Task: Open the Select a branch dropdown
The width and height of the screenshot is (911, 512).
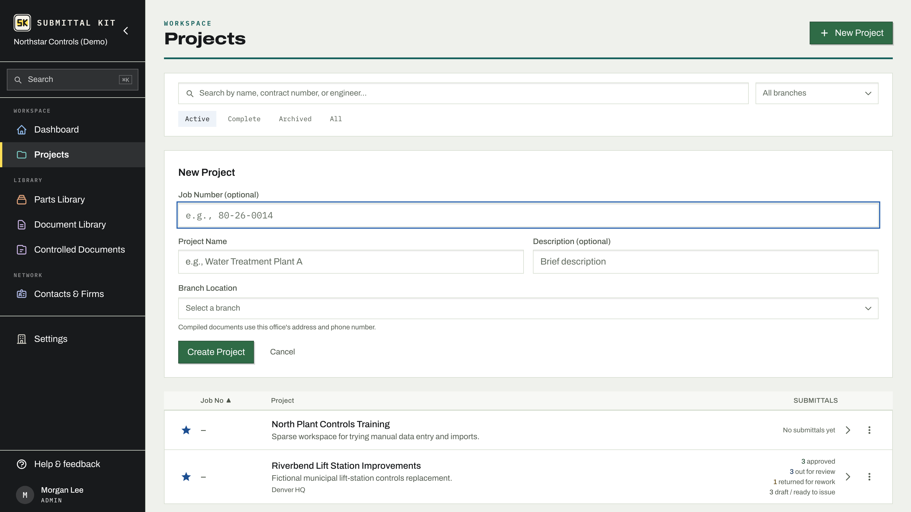Action: [x=528, y=308]
